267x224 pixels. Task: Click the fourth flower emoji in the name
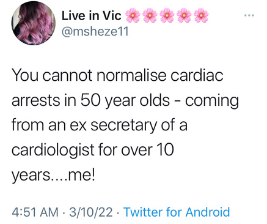point(184,15)
